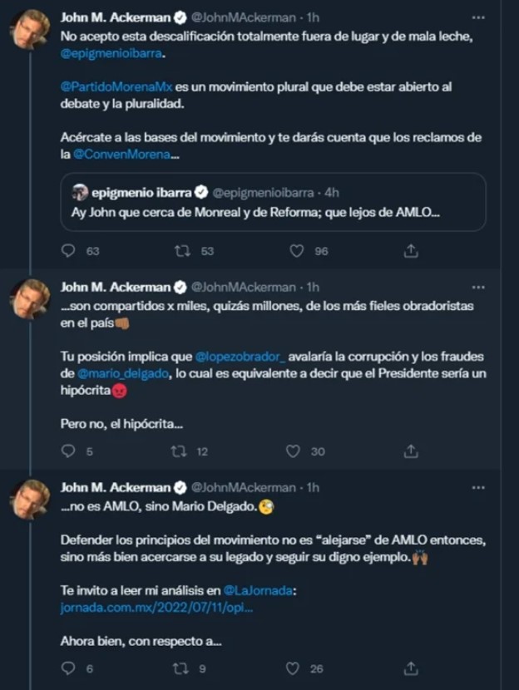This screenshot has height=690, width=519.
Task: Visit the @PartidoMorenaMx profile mention
Action: click(x=116, y=86)
